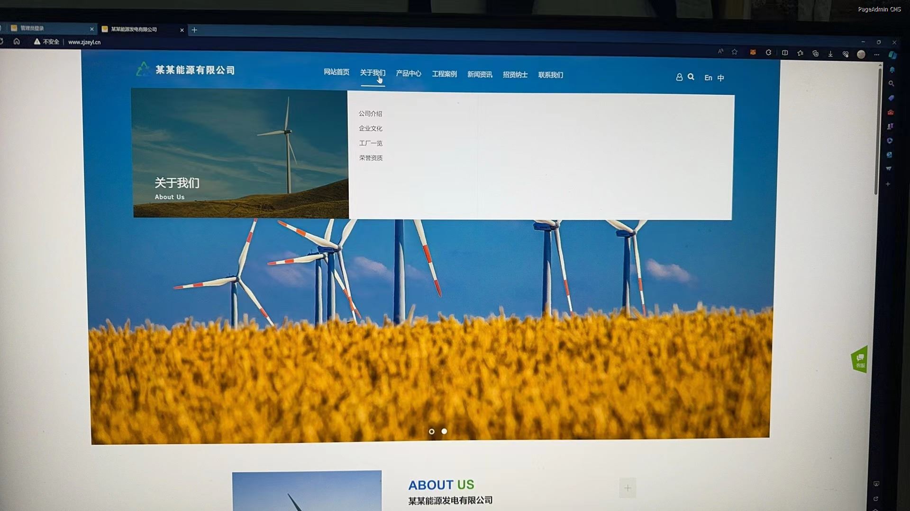Open the sidebar Outlook icon
Viewport: 910px width, 511px height.
point(889,155)
